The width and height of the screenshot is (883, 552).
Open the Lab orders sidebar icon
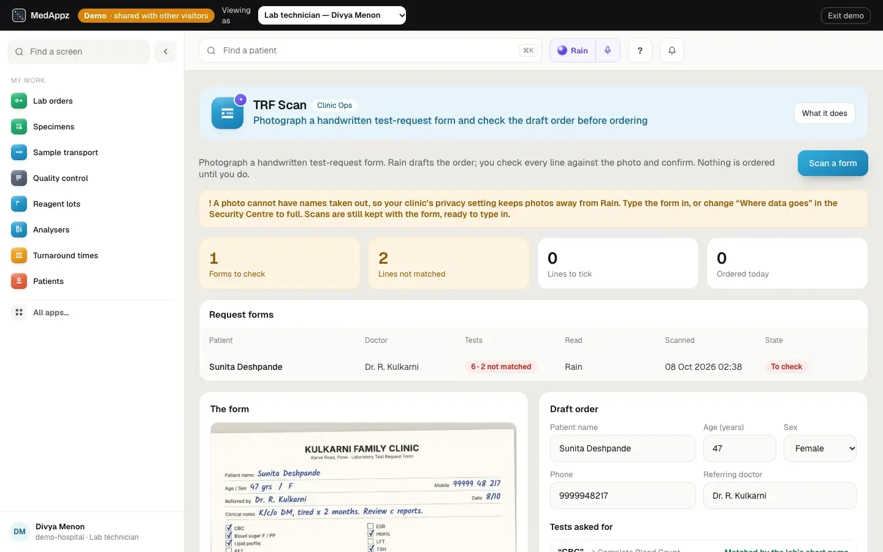point(19,101)
